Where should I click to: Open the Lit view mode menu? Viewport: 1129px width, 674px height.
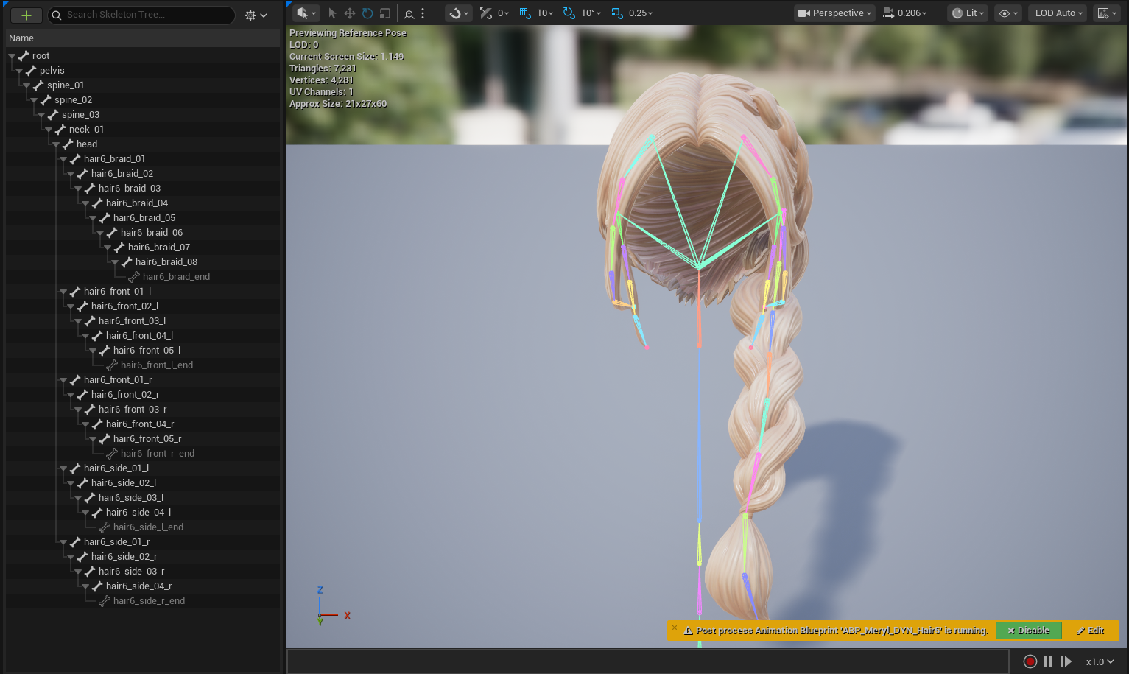click(967, 13)
